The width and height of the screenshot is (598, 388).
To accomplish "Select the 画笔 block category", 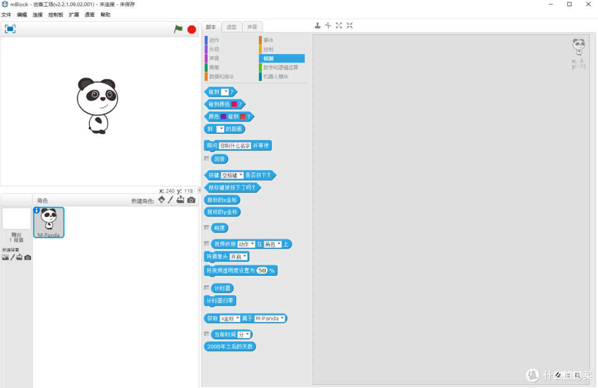I will click(x=214, y=67).
